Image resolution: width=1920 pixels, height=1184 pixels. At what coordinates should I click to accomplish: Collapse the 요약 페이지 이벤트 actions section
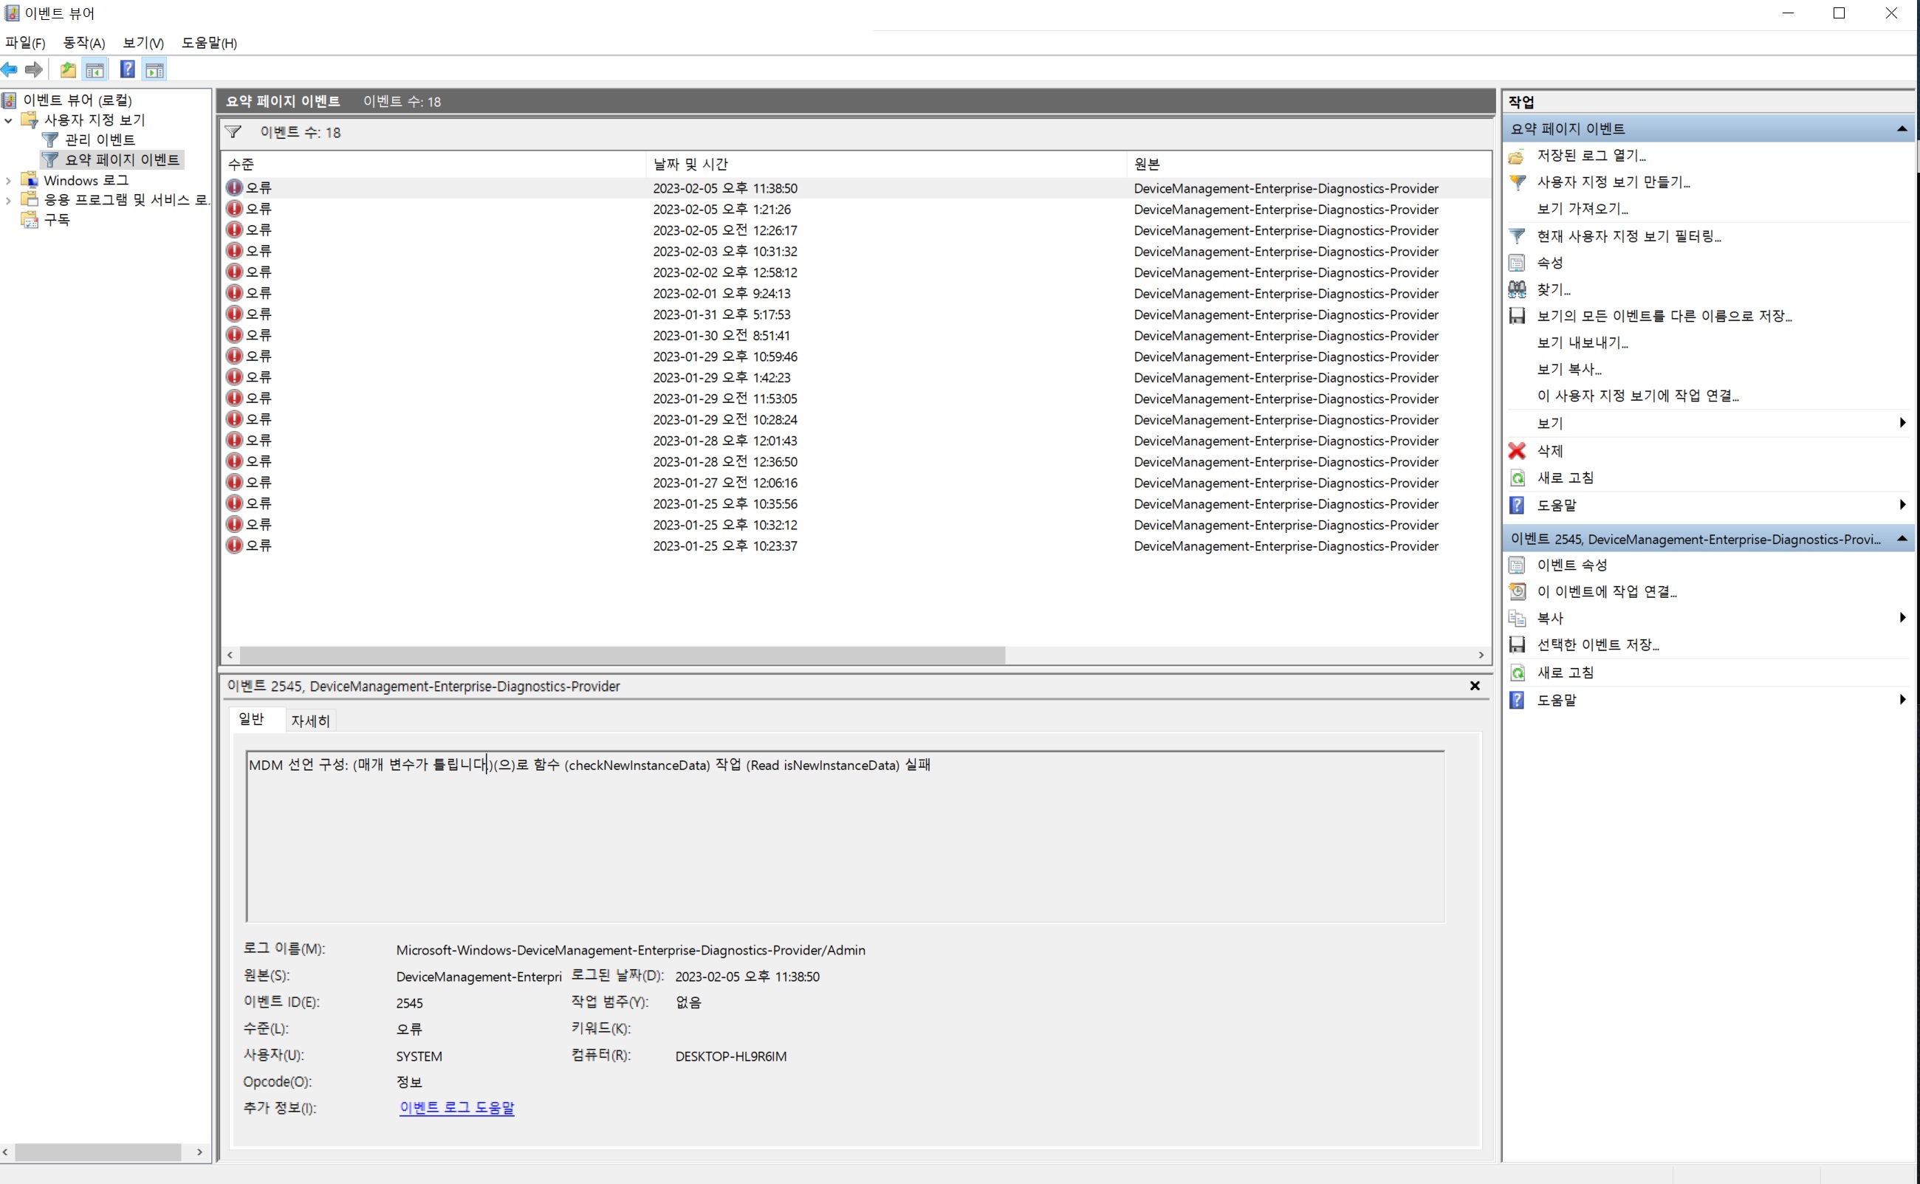1902,129
